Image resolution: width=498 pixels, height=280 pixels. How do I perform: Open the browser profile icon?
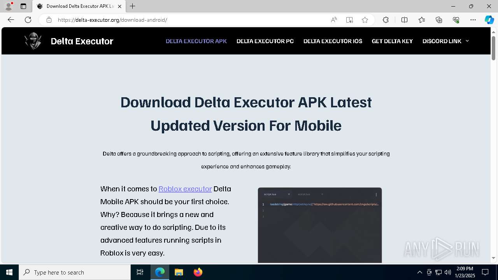8,6
